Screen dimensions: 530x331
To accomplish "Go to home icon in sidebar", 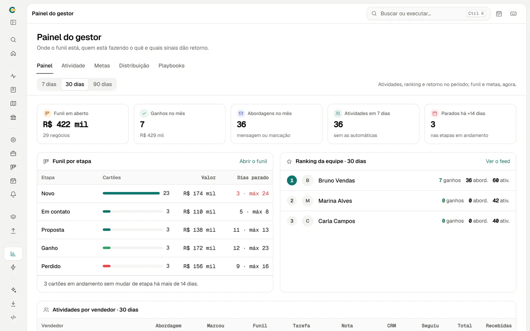I will click(x=13, y=54).
